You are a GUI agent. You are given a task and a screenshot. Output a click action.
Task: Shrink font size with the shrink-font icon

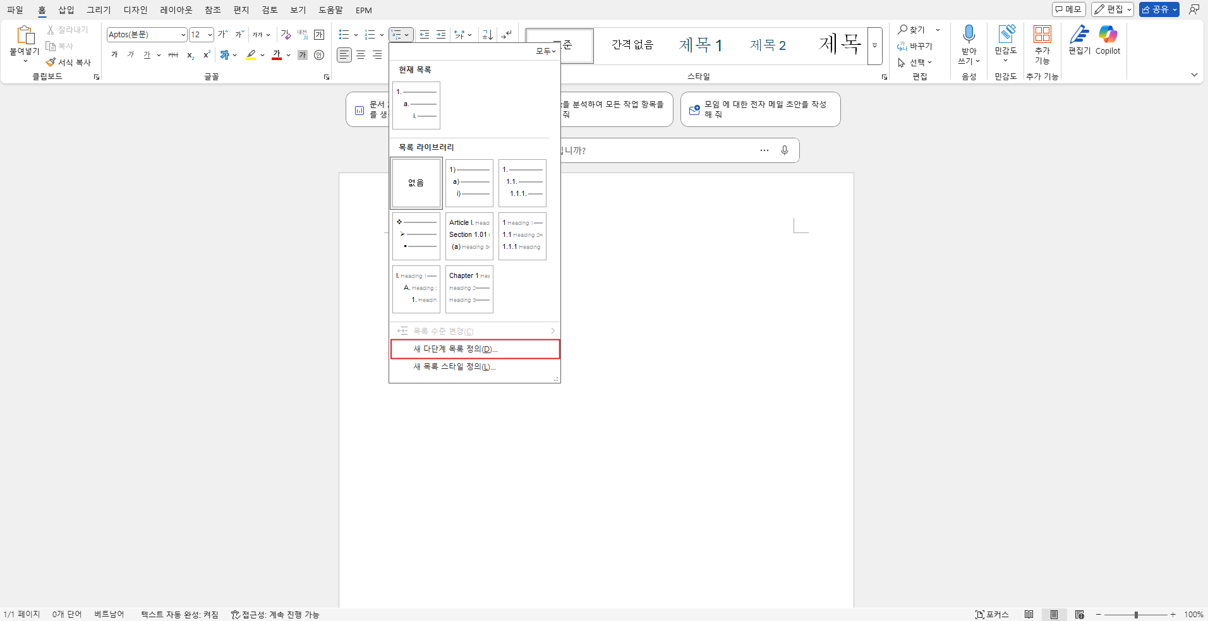(x=239, y=34)
